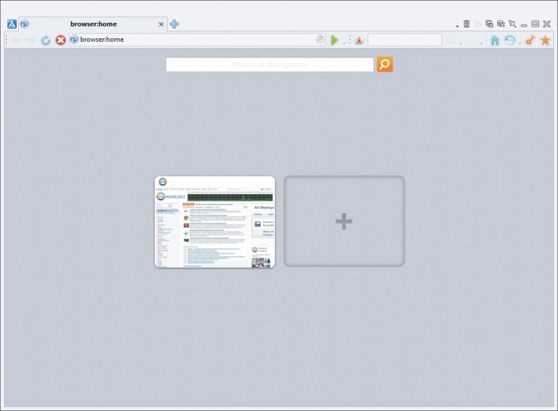Click the greyed-out flag icon in title bar

[x=478, y=24]
